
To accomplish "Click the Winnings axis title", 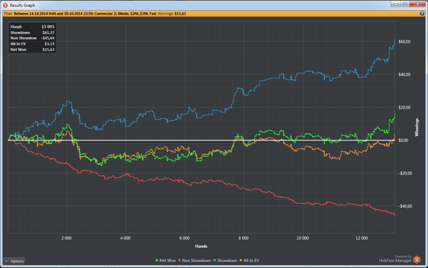I will pyautogui.click(x=416, y=127).
